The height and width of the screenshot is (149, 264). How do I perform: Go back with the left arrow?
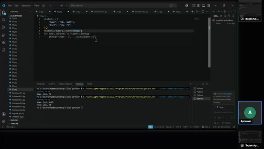[x=61, y=5]
